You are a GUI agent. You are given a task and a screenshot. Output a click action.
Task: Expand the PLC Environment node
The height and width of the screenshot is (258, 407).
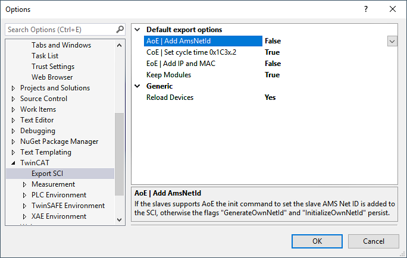(x=25, y=195)
